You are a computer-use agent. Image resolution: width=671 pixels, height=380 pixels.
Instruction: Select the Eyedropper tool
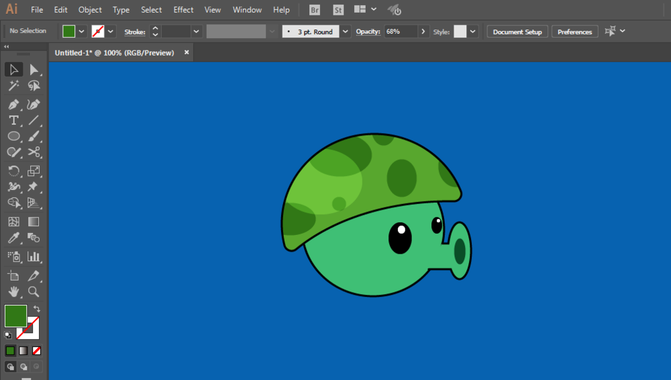[13, 238]
